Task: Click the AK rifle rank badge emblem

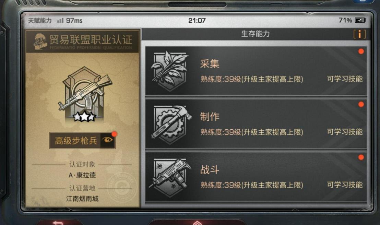Action: (85, 93)
